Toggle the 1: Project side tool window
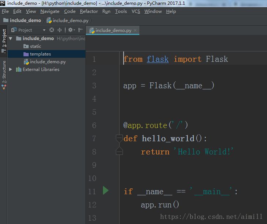This screenshot has height=224, width=267. coord(4,40)
